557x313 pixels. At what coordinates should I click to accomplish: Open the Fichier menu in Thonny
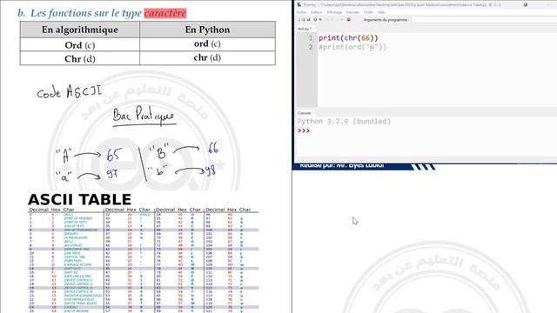click(302, 12)
